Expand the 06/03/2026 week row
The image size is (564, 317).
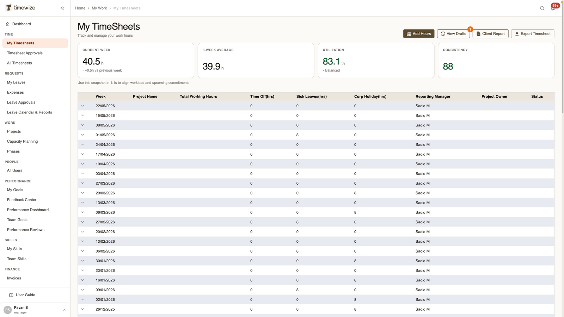click(x=82, y=212)
